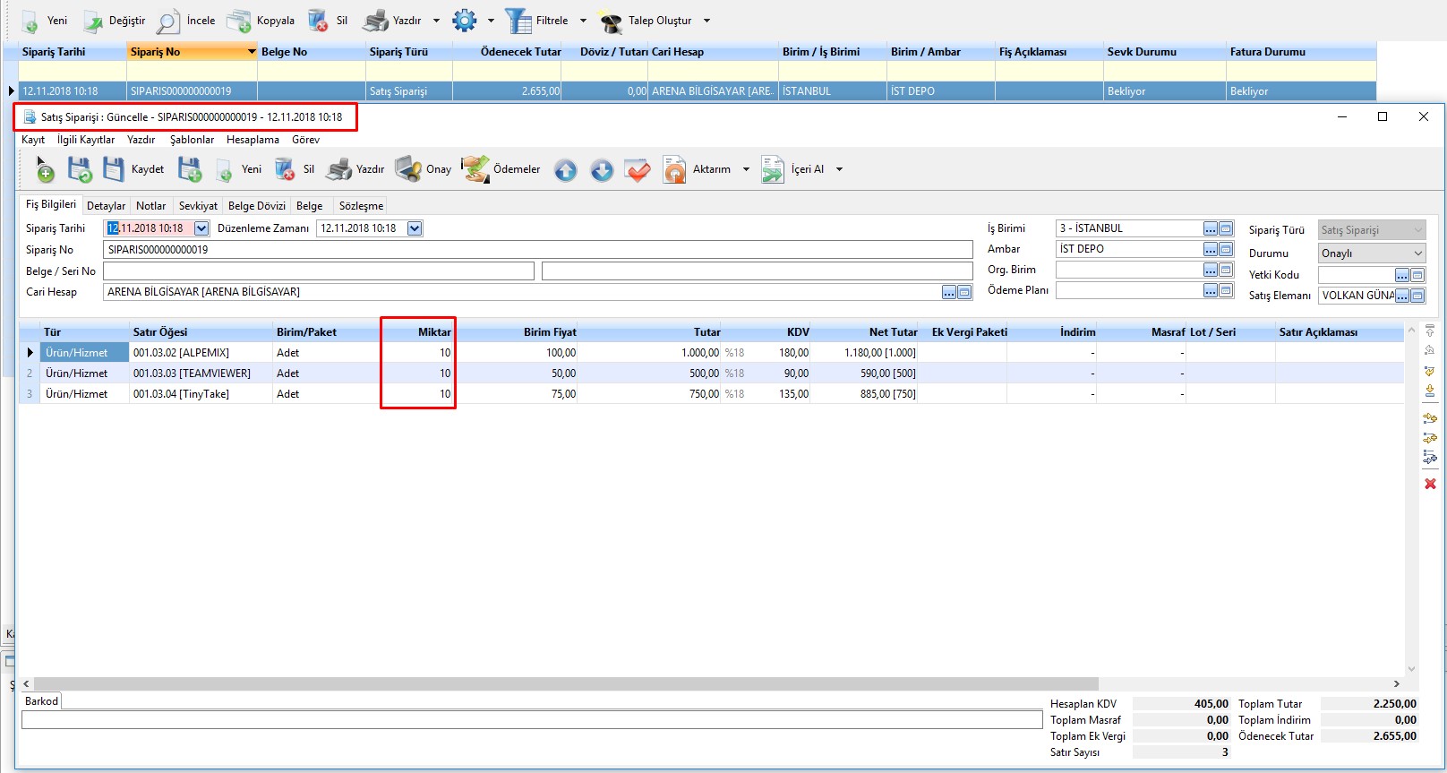Click the blue up arrow icon
The image size is (1447, 773).
click(x=566, y=170)
